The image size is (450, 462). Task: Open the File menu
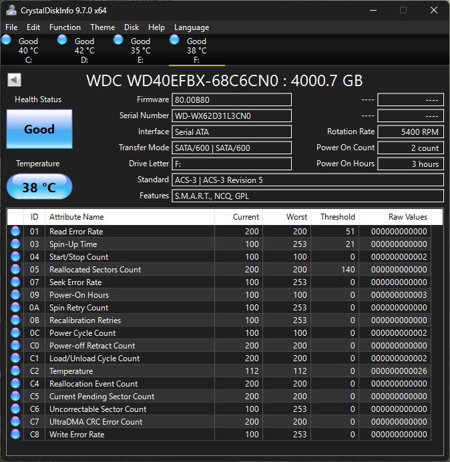(x=11, y=27)
